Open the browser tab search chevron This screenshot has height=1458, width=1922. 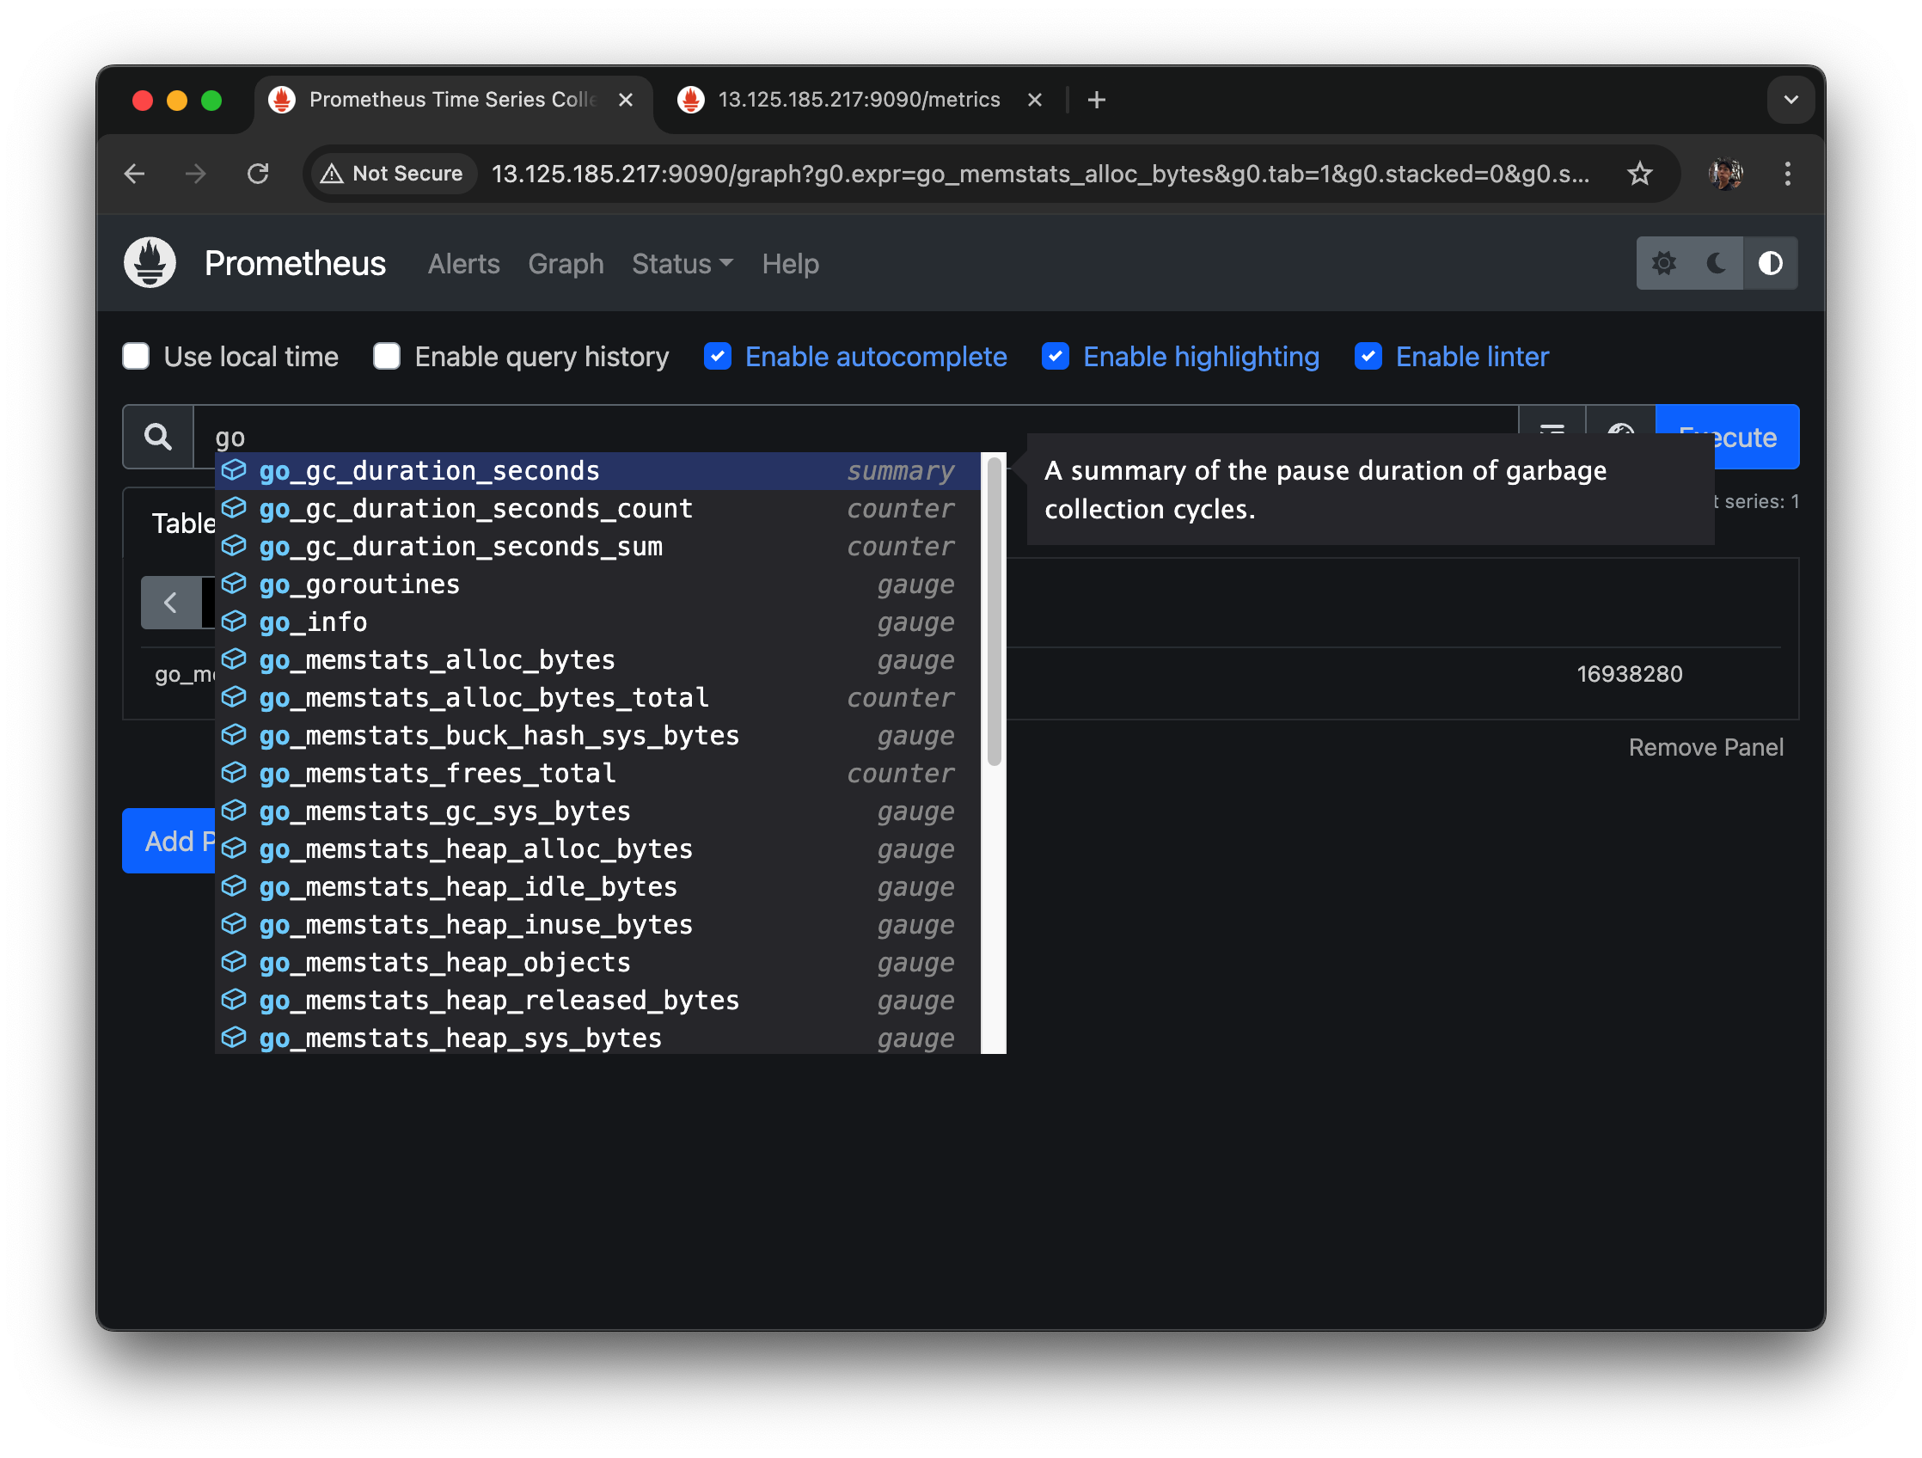click(1790, 100)
